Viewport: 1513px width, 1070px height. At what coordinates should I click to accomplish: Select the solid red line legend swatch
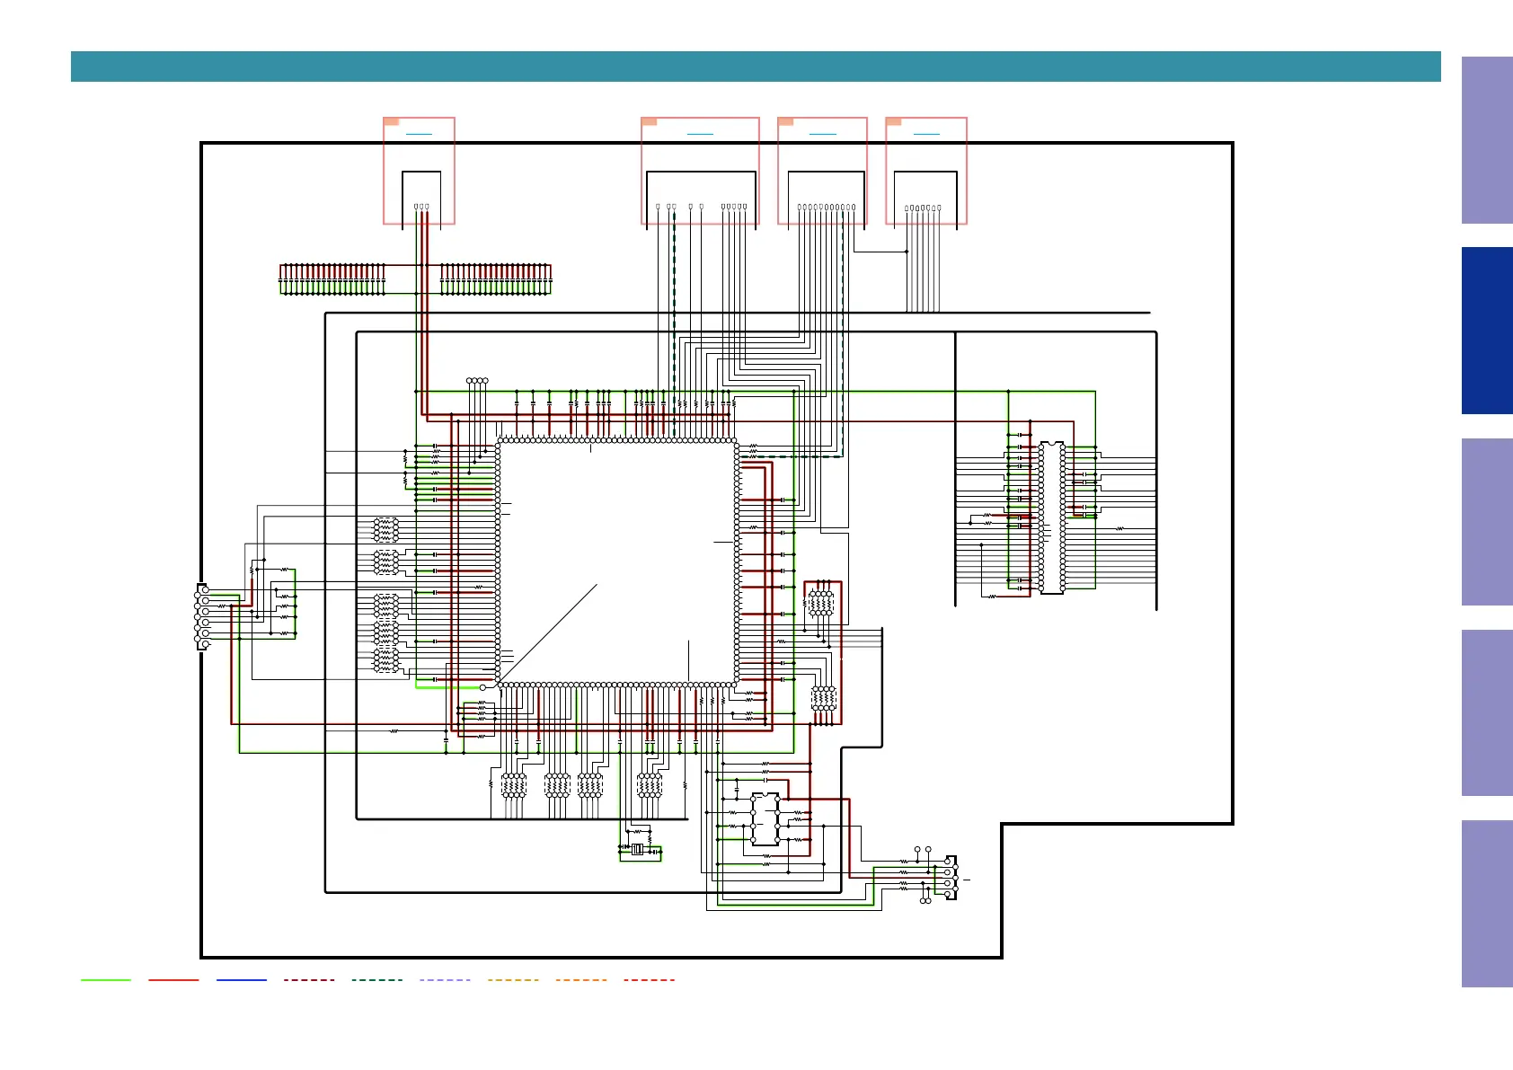coord(173,980)
